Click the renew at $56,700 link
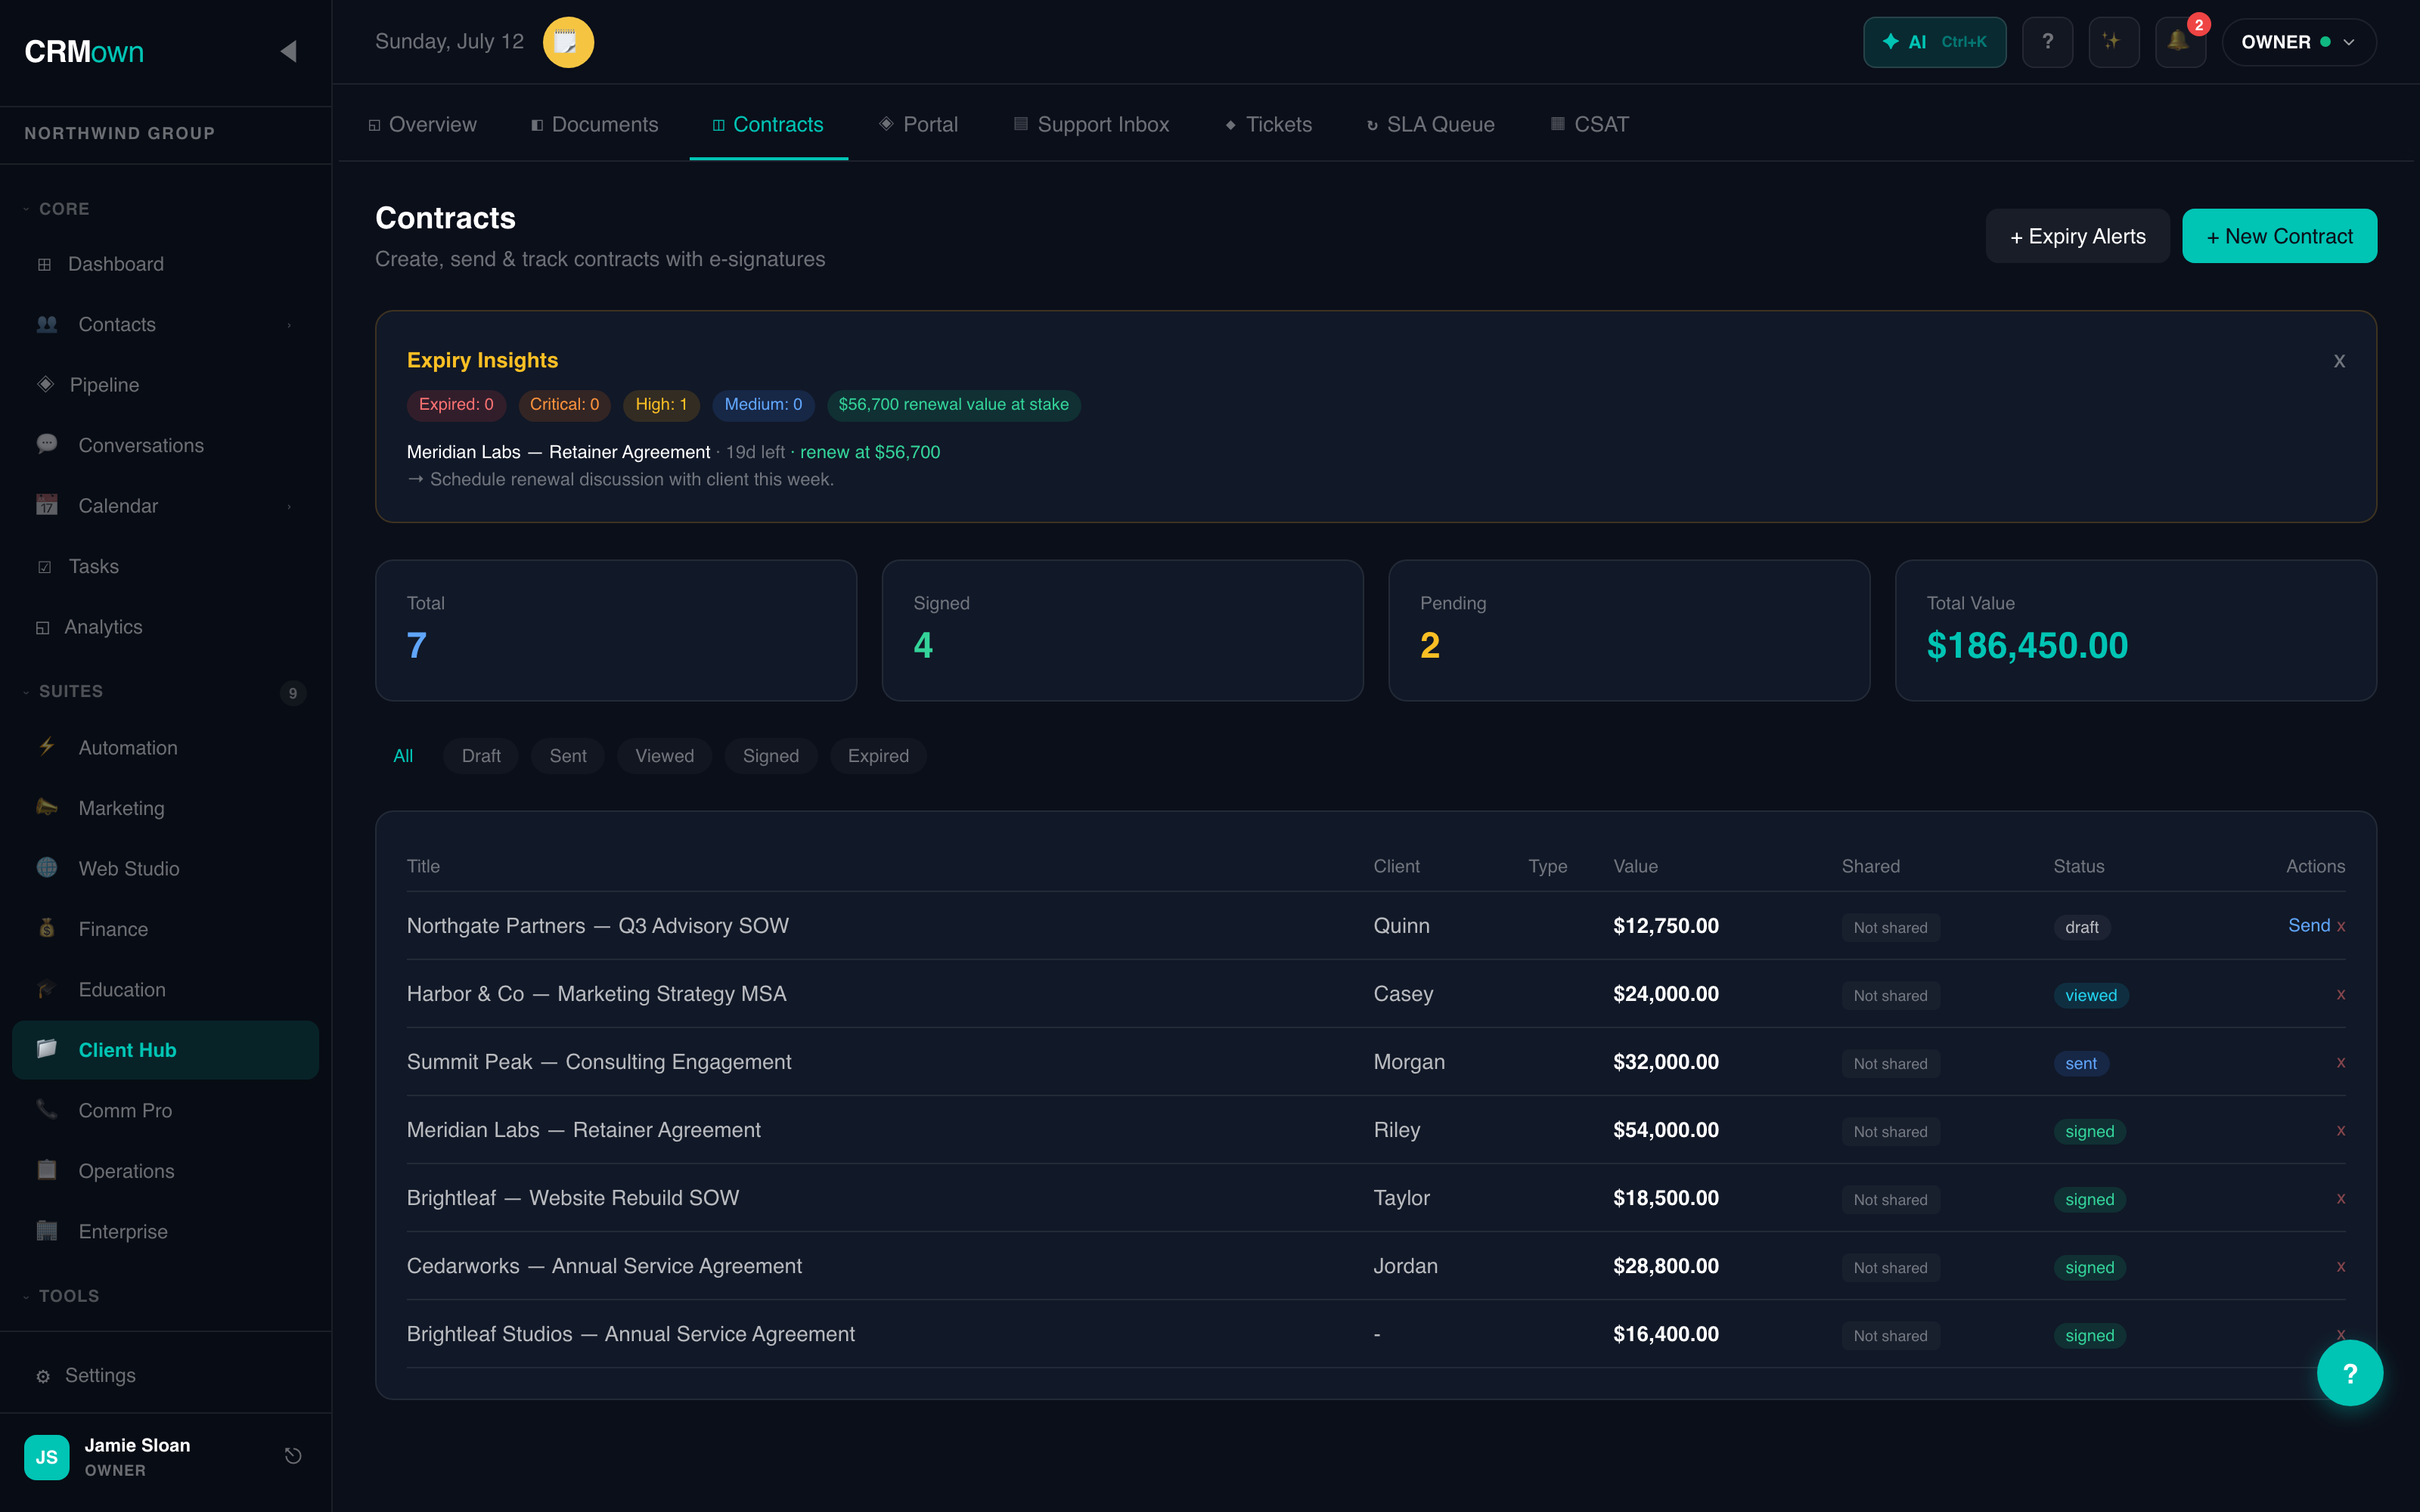The image size is (2420, 1512). 870,452
